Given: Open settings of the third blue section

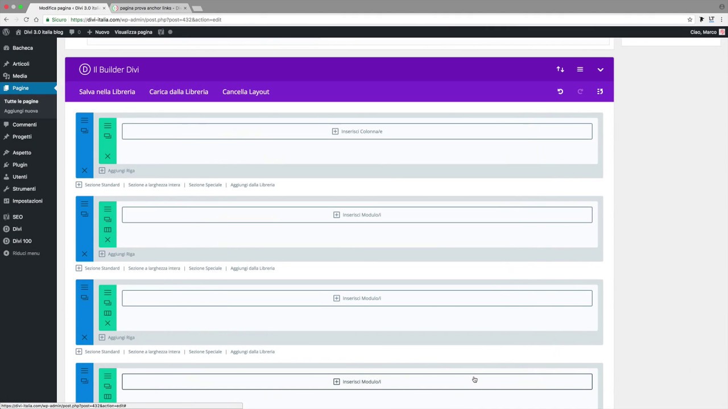Looking at the screenshot, I should 84,287.
